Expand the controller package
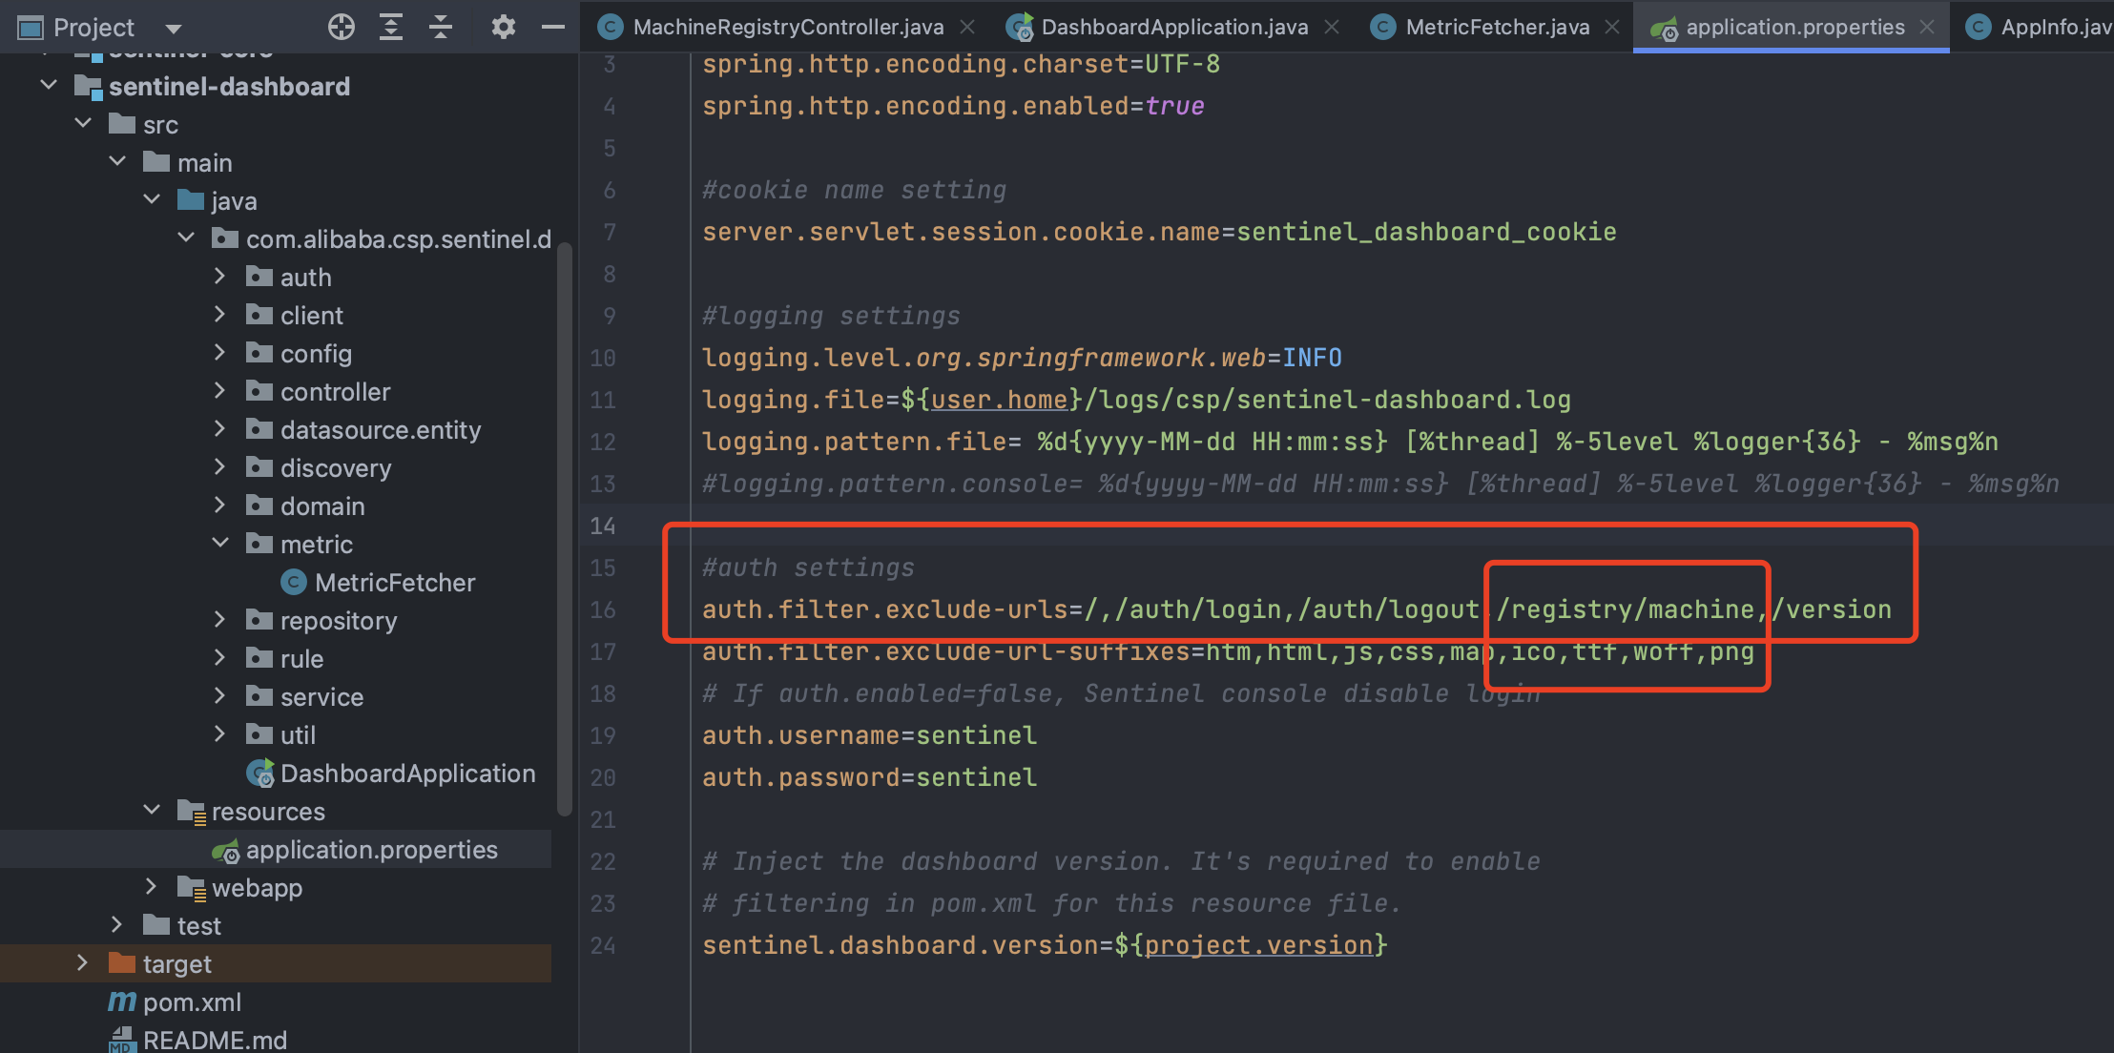2114x1053 pixels. (219, 391)
